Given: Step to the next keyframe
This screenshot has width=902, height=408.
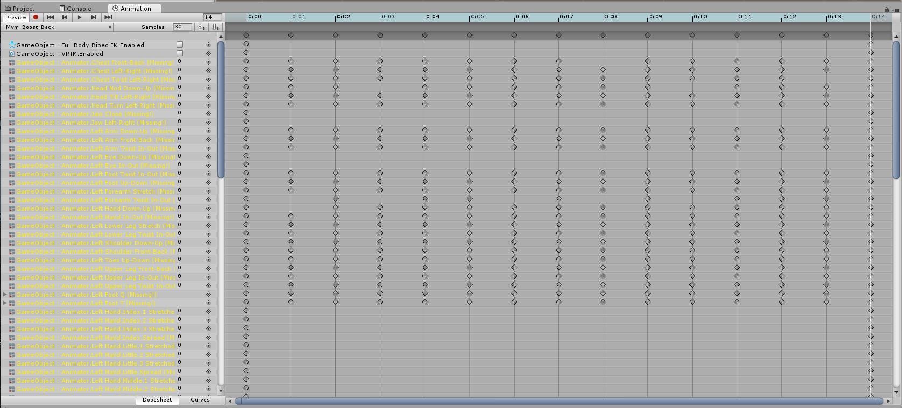Looking at the screenshot, I should (x=94, y=17).
